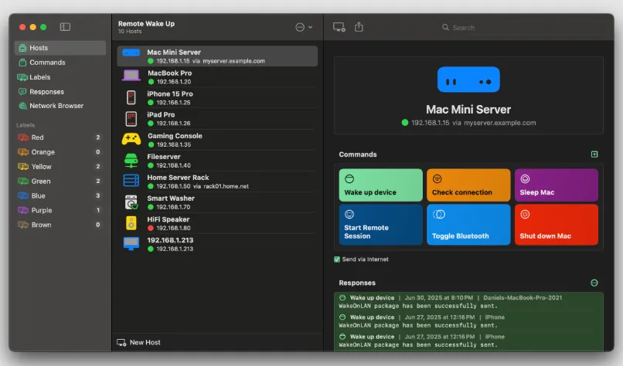
Task: Click the share icon in toolbar
Action: point(359,26)
